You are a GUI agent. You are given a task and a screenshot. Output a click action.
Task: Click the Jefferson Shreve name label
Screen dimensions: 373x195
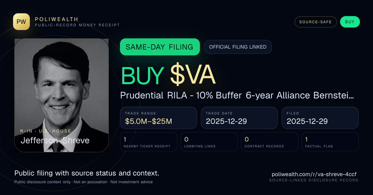pyautogui.click(x=55, y=140)
